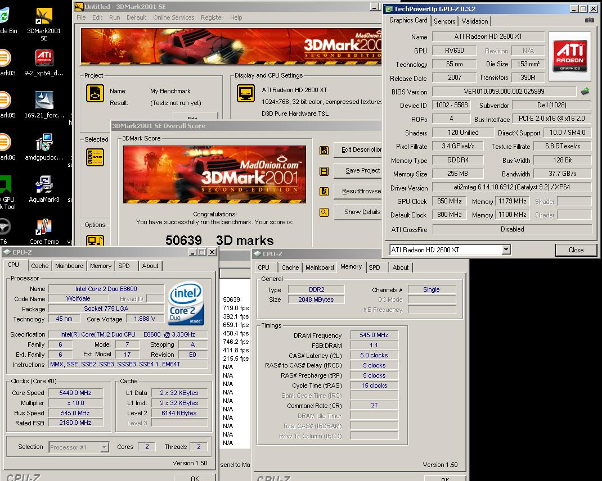Click the 3DMark2001 title bar icon
Viewport: 602px width, 481px height.
pos(79,7)
